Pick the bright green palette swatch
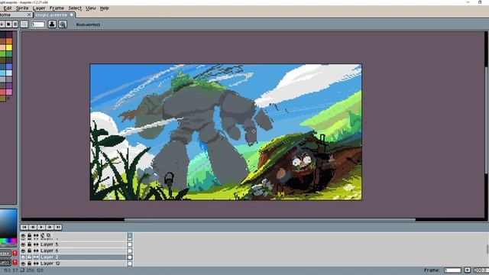The height and width of the screenshot is (275, 489). click(2, 54)
